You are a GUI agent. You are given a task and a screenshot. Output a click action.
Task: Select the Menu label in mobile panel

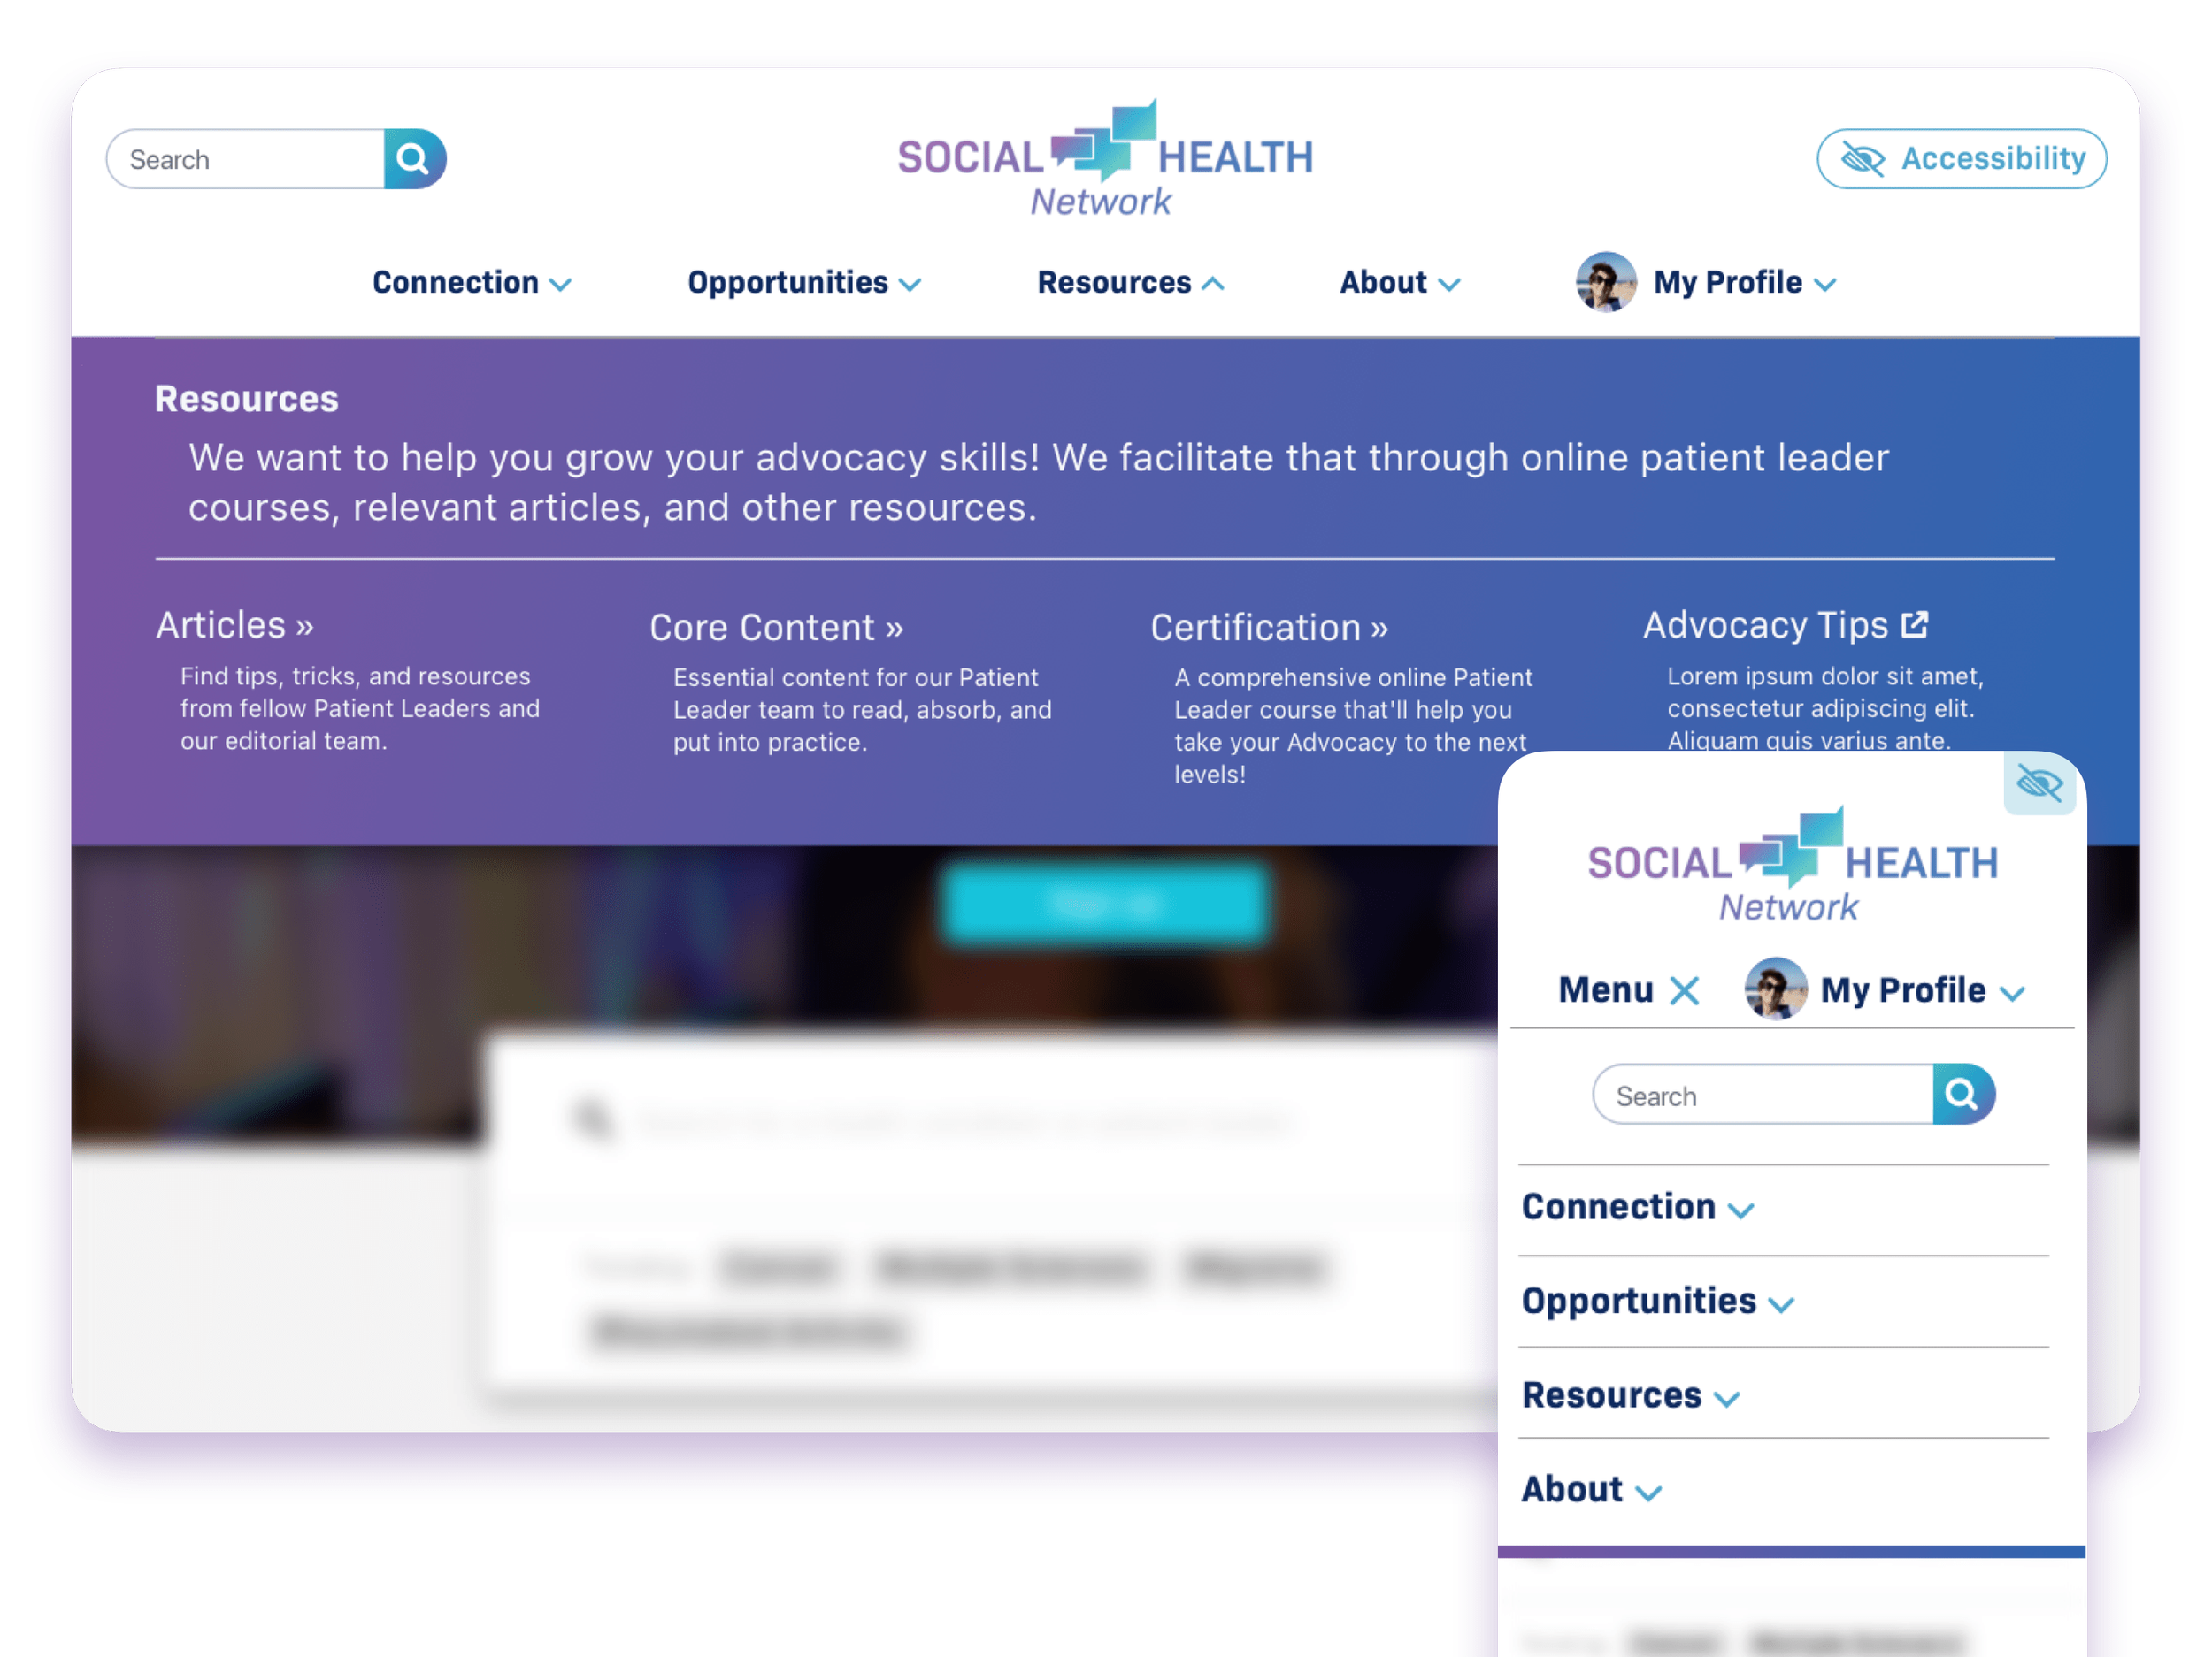click(x=1606, y=989)
